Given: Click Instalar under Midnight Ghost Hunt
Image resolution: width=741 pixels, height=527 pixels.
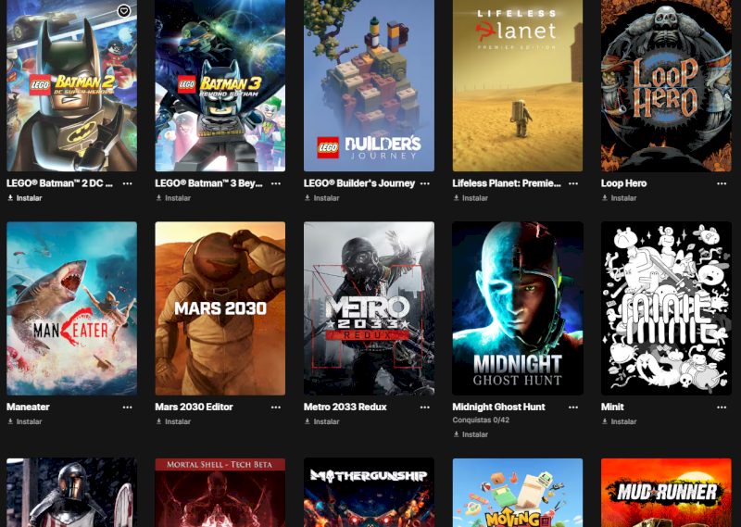Looking at the screenshot, I should [471, 434].
